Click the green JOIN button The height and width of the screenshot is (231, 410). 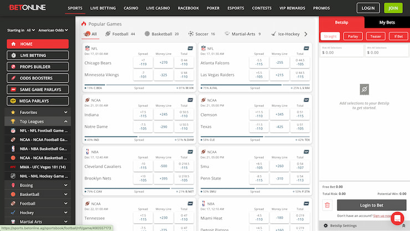coord(393,8)
